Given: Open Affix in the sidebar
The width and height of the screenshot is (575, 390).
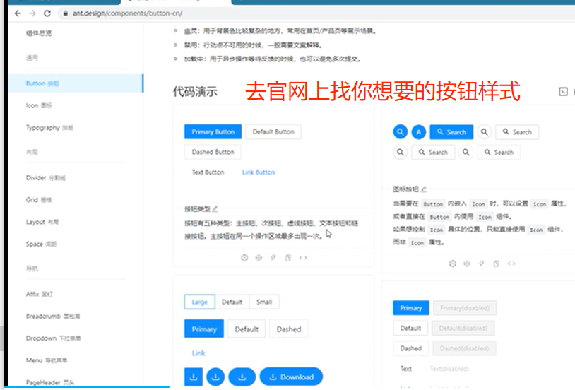Looking at the screenshot, I should coord(40,294).
